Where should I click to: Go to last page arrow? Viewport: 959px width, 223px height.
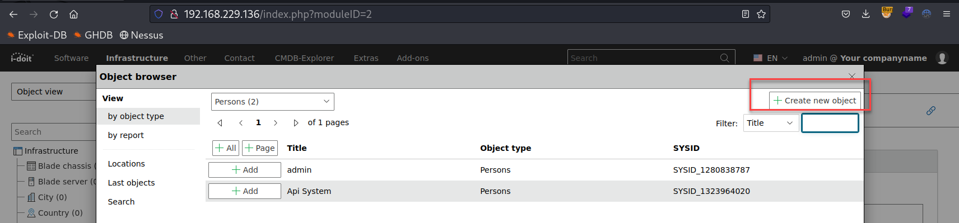tap(296, 123)
